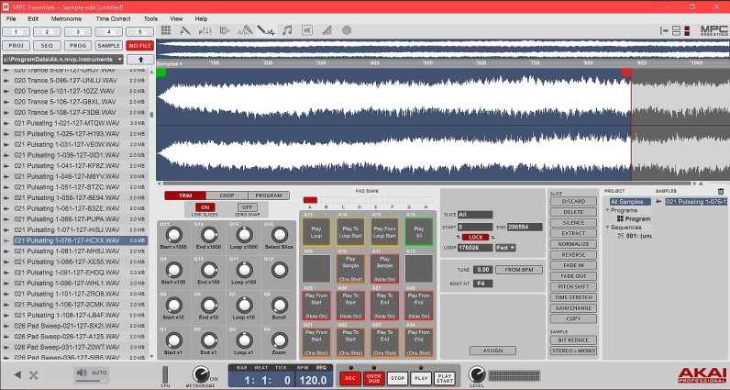
Task: Click the slice START value field
Action: click(x=473, y=226)
